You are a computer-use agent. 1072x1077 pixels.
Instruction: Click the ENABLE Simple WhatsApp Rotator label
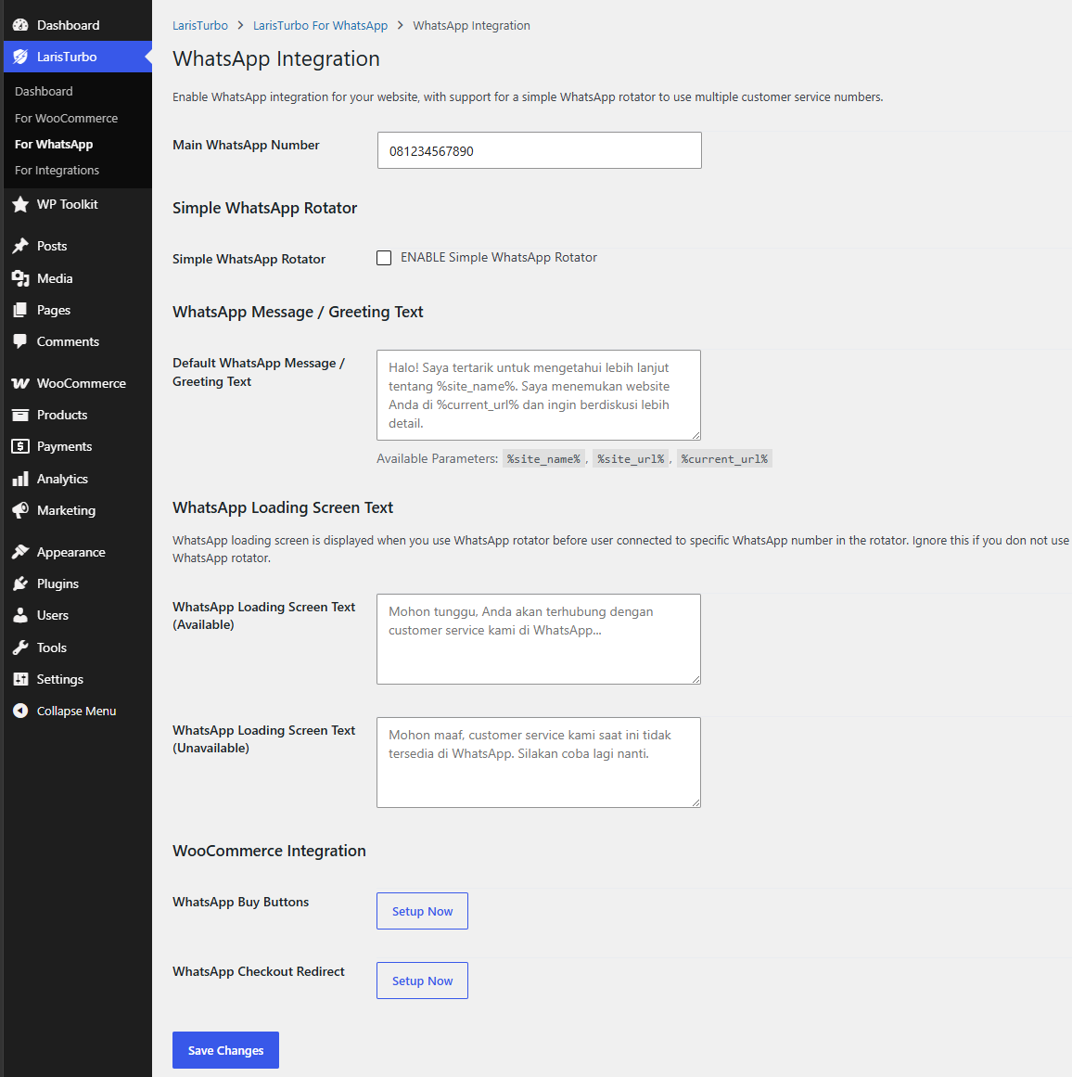click(x=499, y=258)
